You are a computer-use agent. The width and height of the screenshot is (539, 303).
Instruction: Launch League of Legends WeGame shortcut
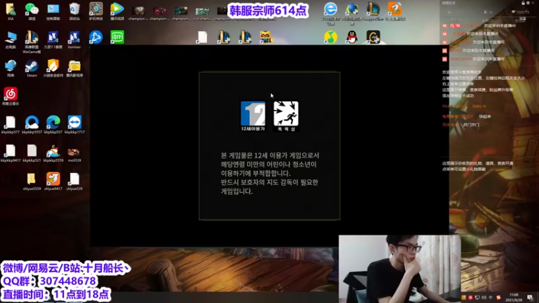coord(32,41)
